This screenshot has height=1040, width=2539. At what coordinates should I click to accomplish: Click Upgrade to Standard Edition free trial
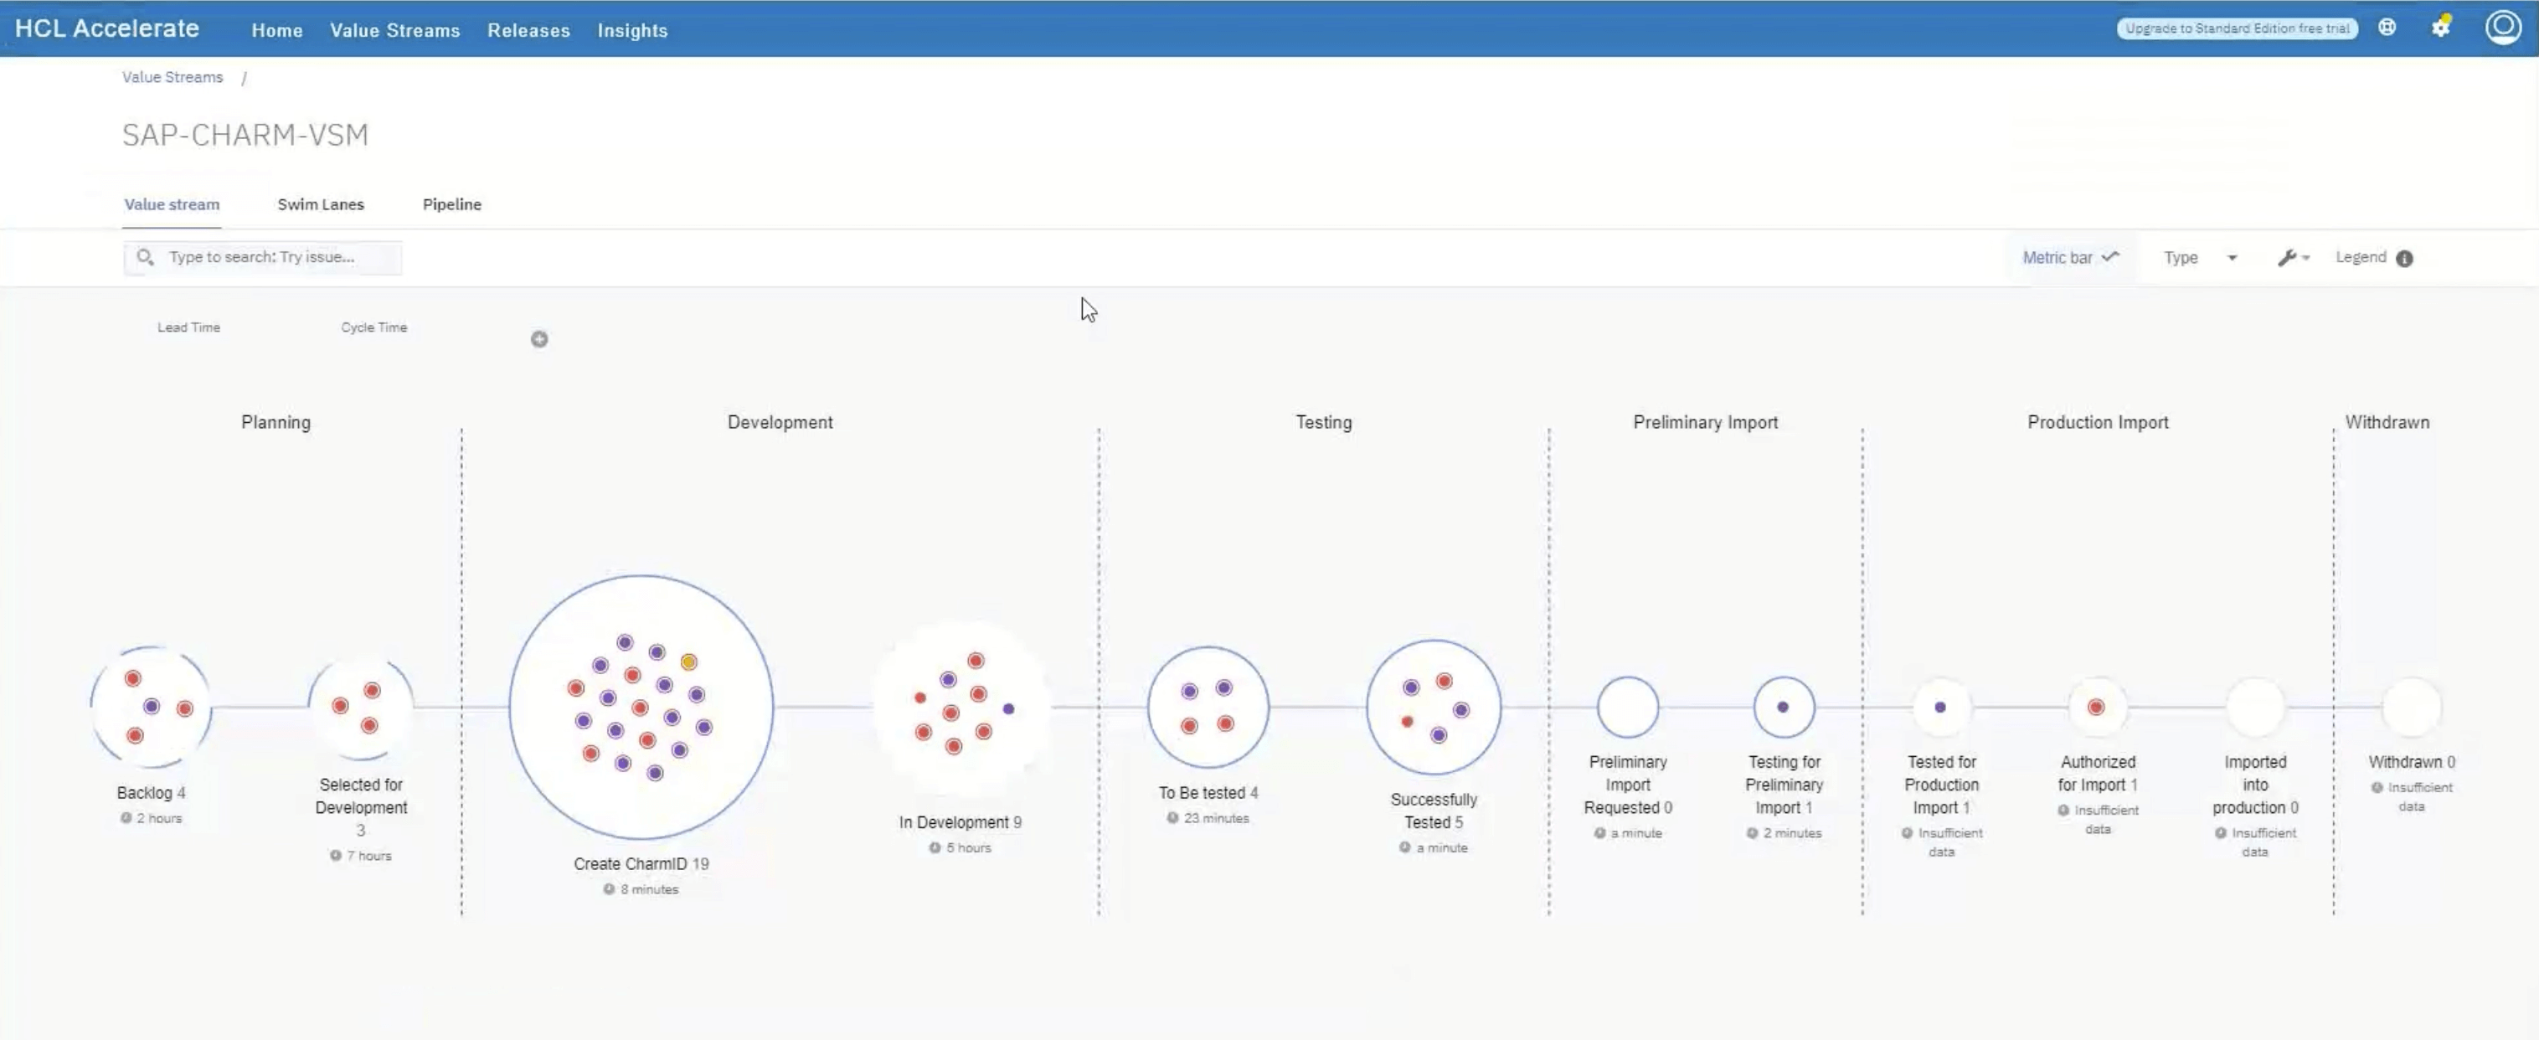tap(2238, 28)
